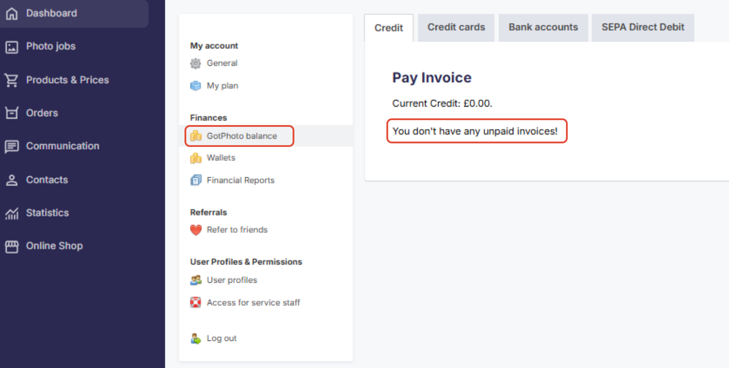
Task: Click the Wallets coins icon
Action: pyautogui.click(x=196, y=158)
